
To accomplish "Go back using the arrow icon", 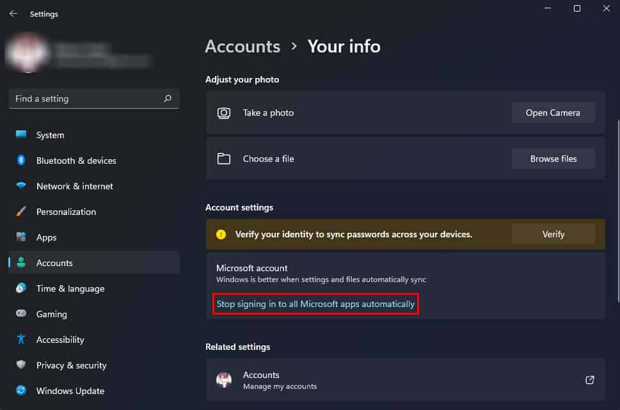I will click(x=13, y=14).
